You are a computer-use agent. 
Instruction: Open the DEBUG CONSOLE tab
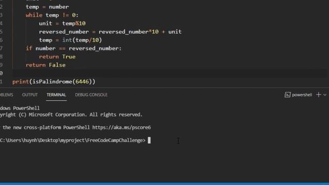click(91, 95)
